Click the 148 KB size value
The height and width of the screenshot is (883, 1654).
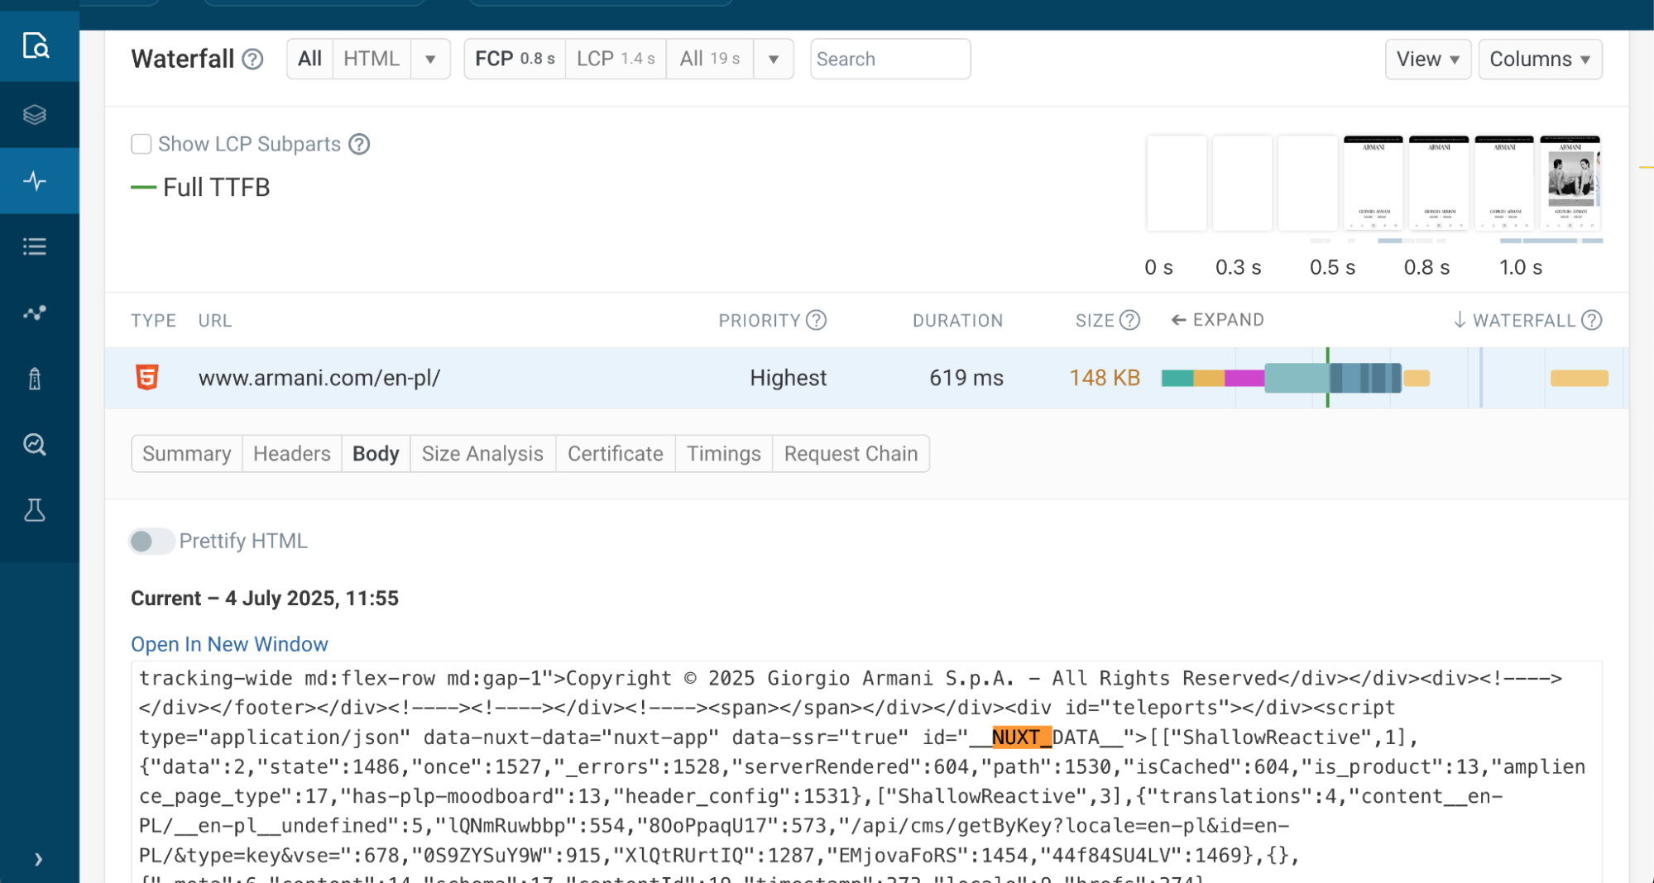pos(1105,378)
